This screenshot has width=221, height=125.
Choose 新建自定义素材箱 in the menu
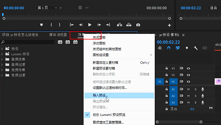[x=105, y=63]
